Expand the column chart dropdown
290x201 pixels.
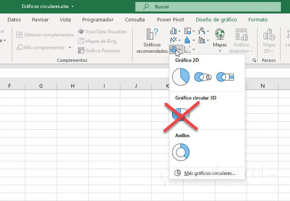pyautogui.click(x=176, y=31)
